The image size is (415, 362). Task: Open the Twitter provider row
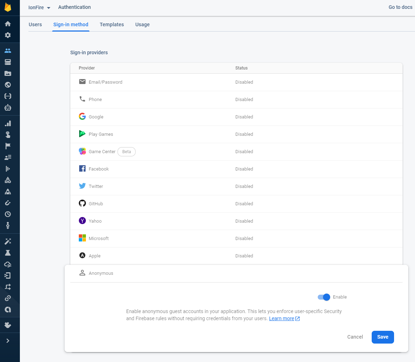[x=236, y=187]
